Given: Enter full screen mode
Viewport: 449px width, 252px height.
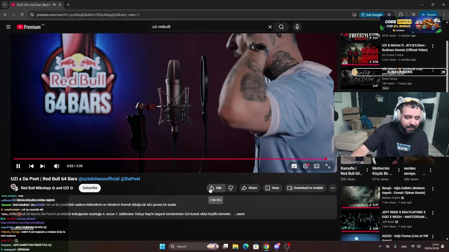Looking at the screenshot, I should (328, 166).
